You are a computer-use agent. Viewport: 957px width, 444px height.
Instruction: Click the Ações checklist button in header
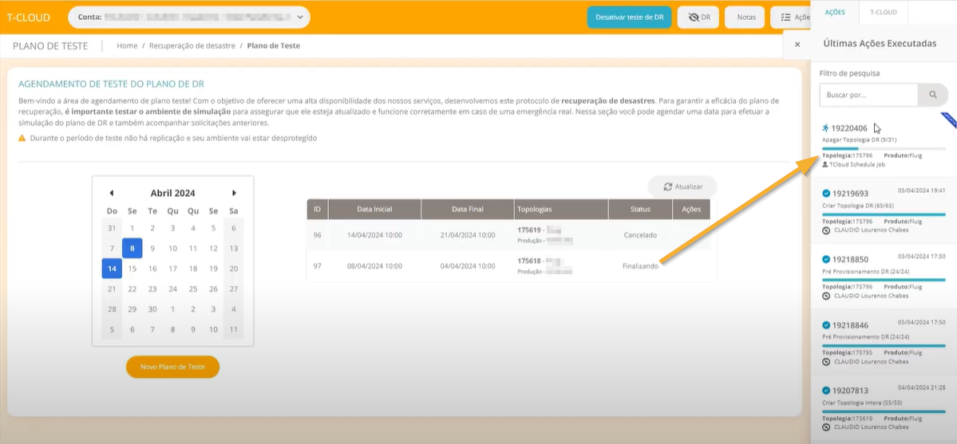[790, 17]
